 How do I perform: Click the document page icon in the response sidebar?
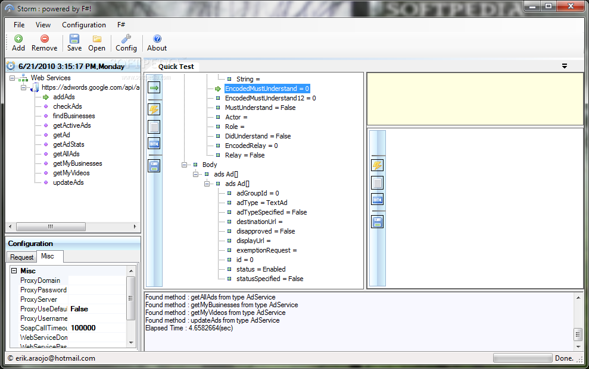377,183
